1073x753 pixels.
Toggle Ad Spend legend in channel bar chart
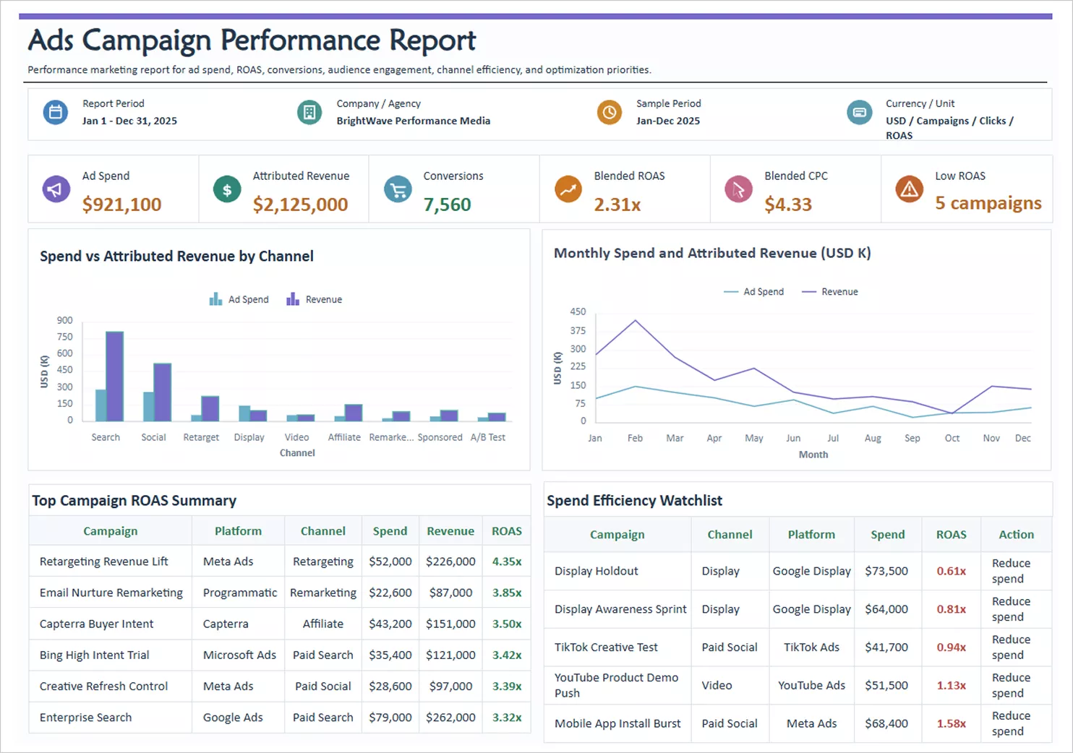tap(239, 299)
